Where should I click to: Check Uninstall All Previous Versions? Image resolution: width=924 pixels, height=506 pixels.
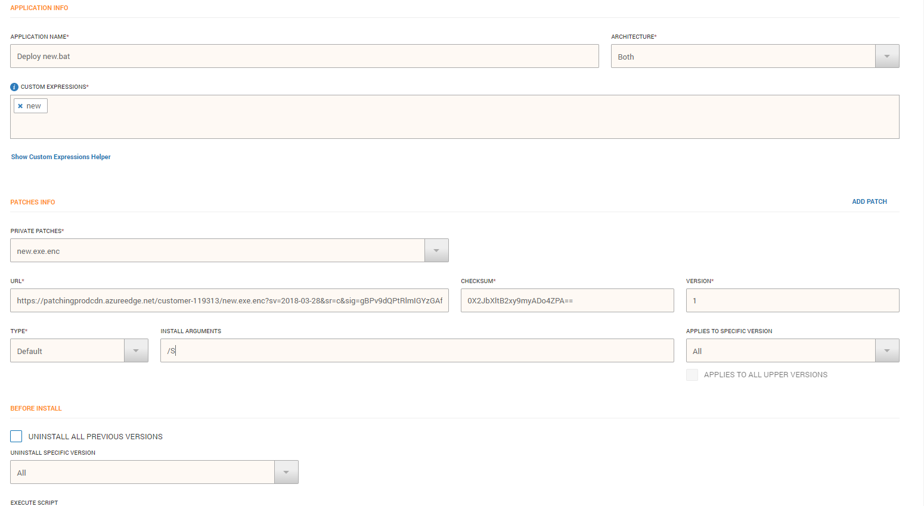click(x=16, y=436)
